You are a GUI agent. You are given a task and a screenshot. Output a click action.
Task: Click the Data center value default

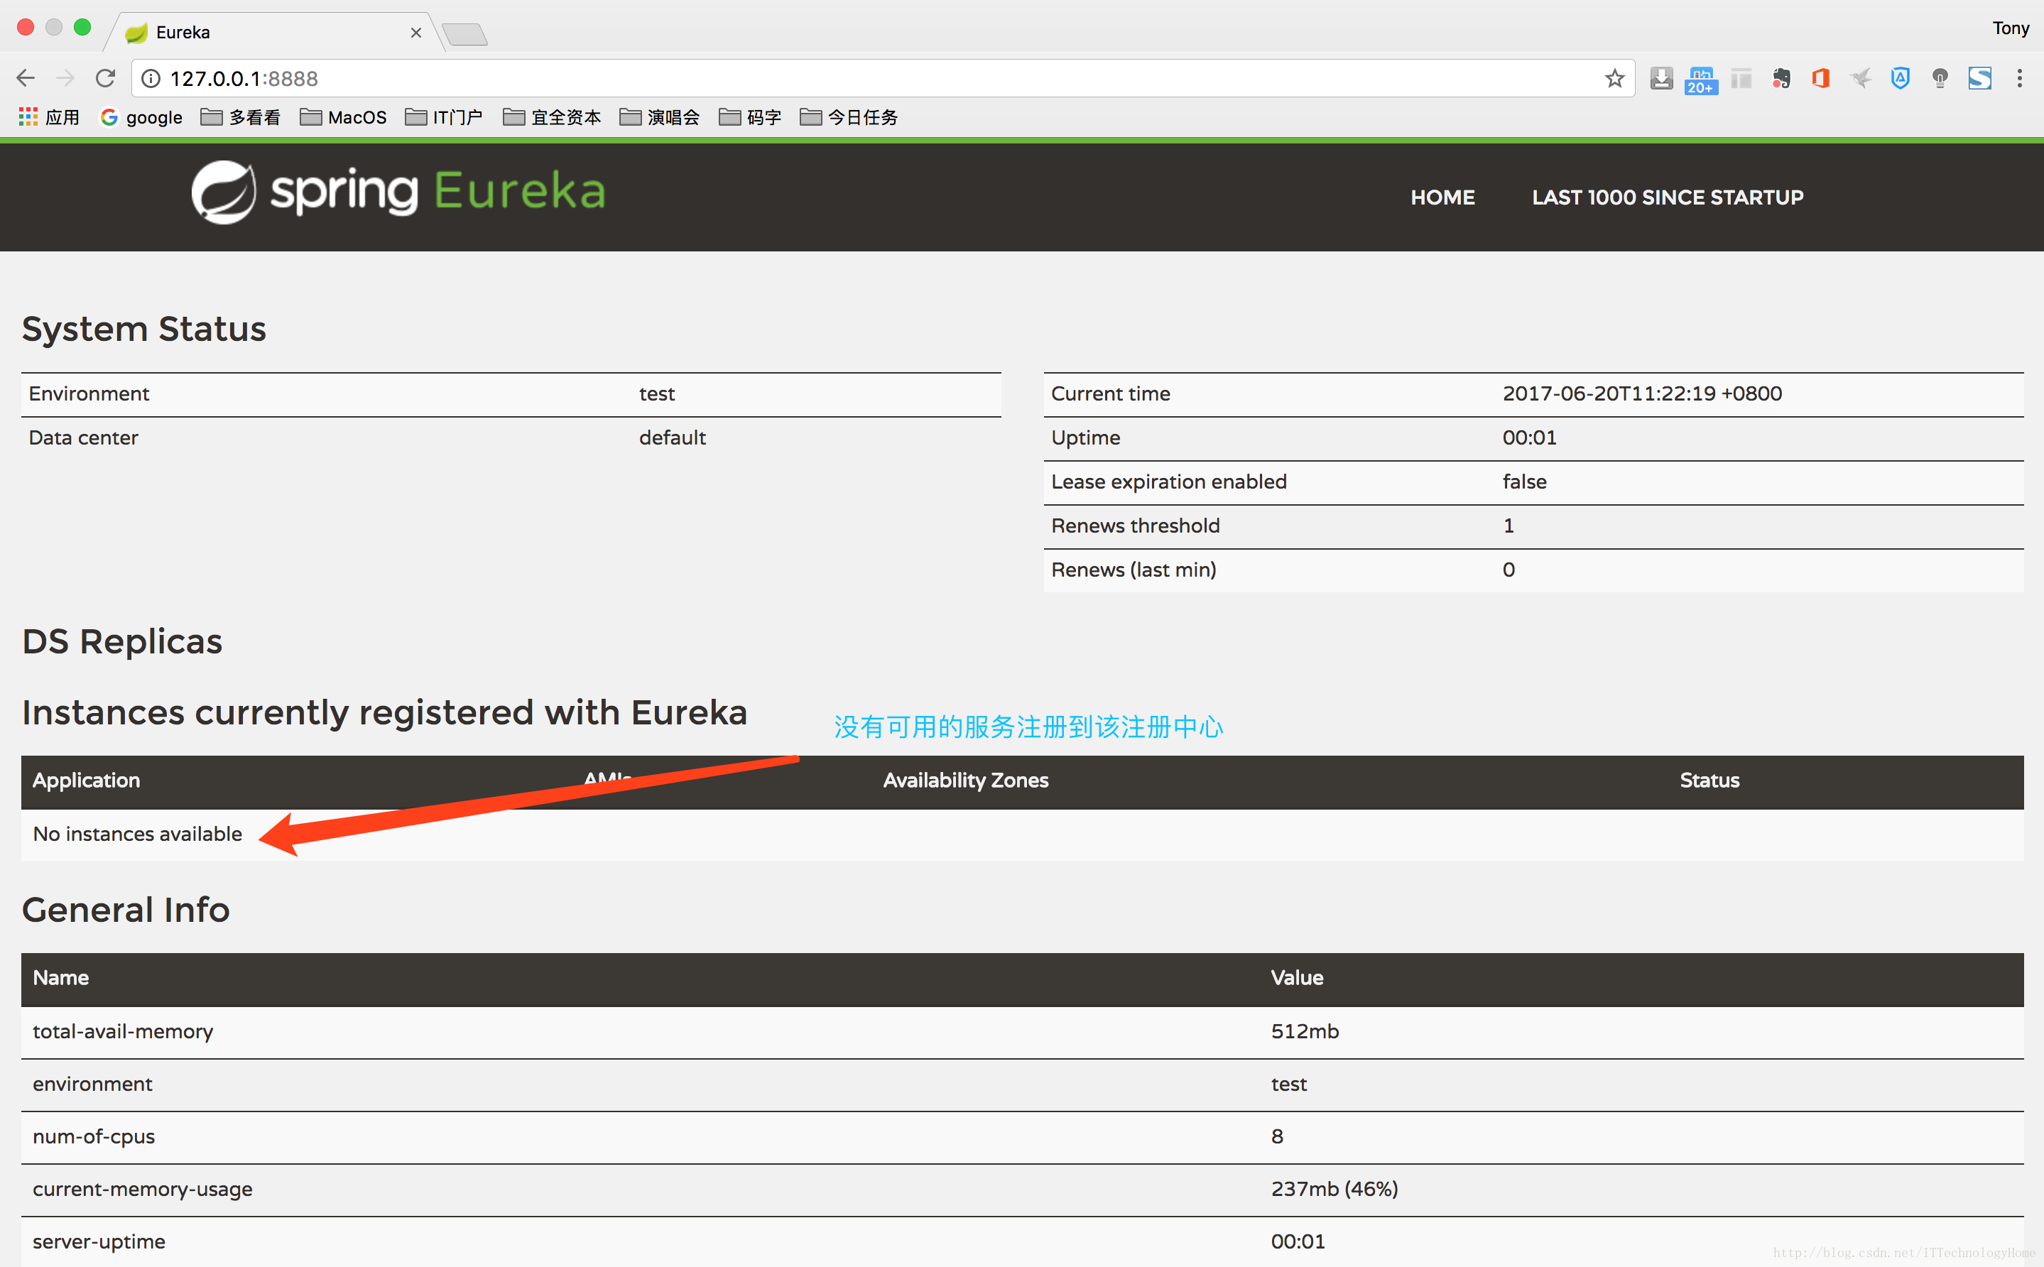(x=672, y=437)
